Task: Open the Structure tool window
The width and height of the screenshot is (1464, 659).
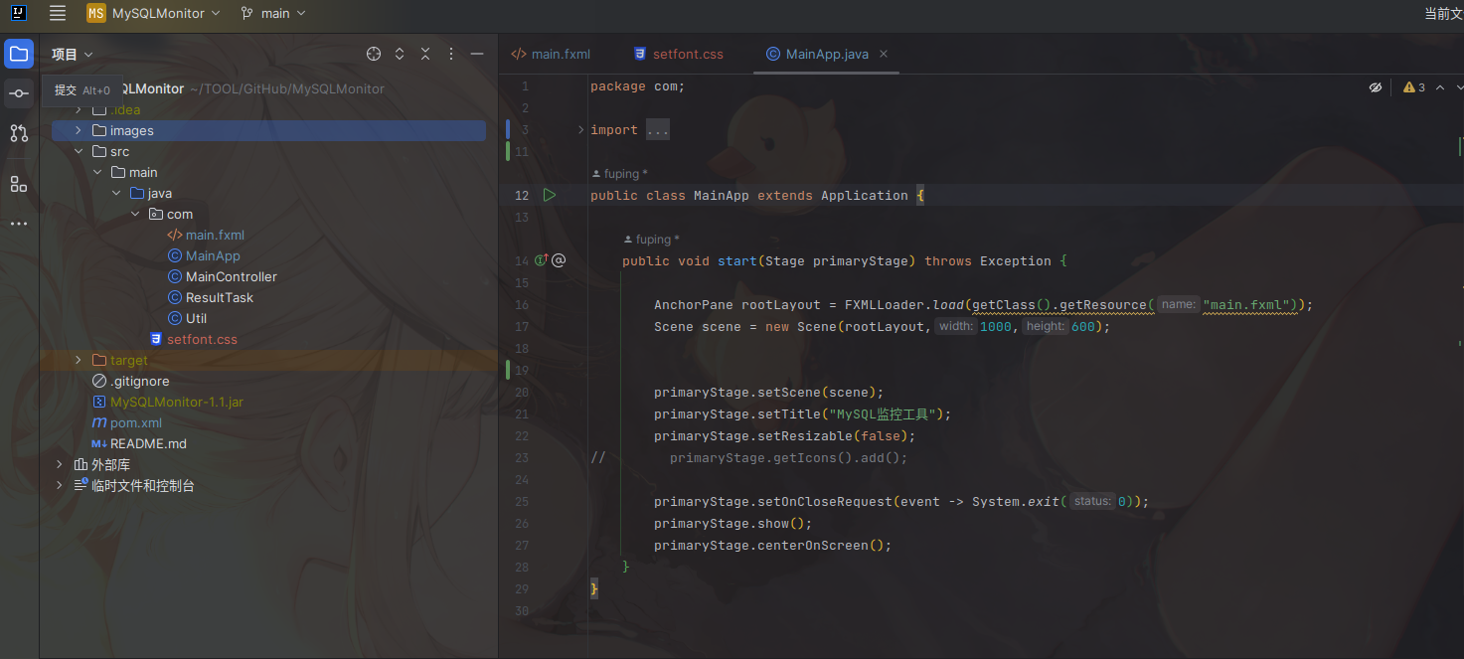Action: (19, 184)
